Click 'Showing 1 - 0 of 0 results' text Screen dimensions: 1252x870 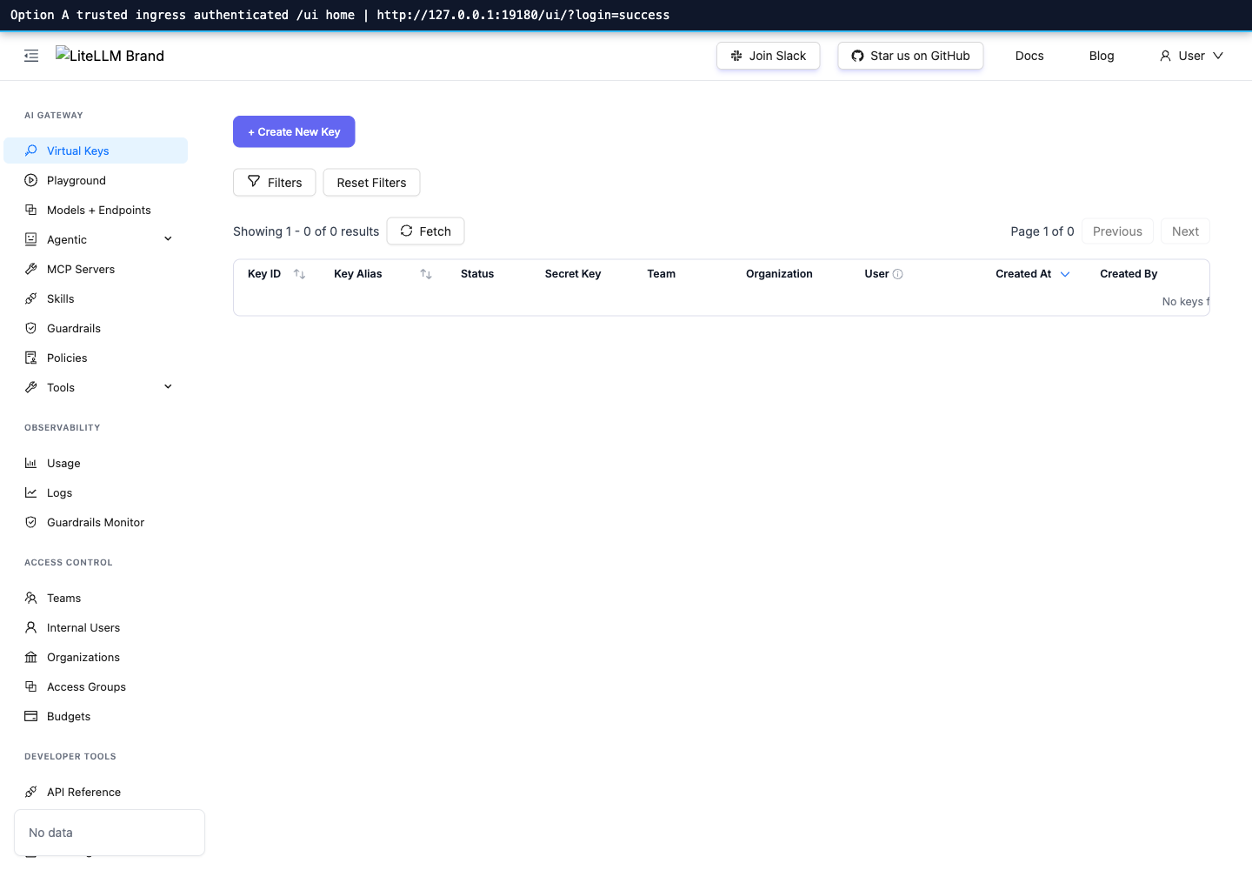click(x=306, y=231)
